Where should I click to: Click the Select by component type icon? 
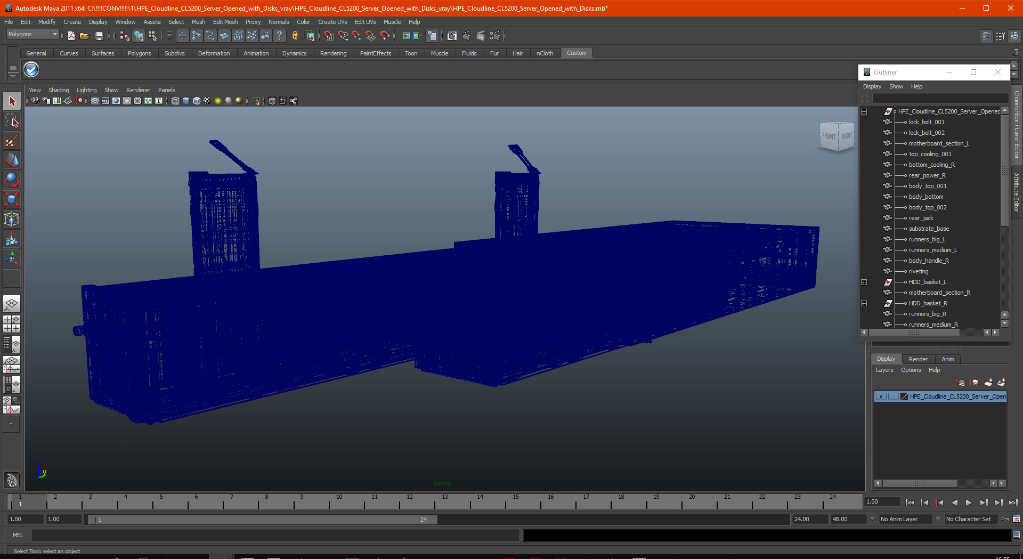[152, 36]
